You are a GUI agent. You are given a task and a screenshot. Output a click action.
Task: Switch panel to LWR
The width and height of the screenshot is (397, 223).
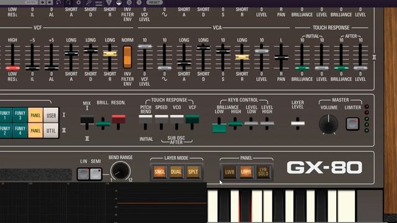pos(230,172)
